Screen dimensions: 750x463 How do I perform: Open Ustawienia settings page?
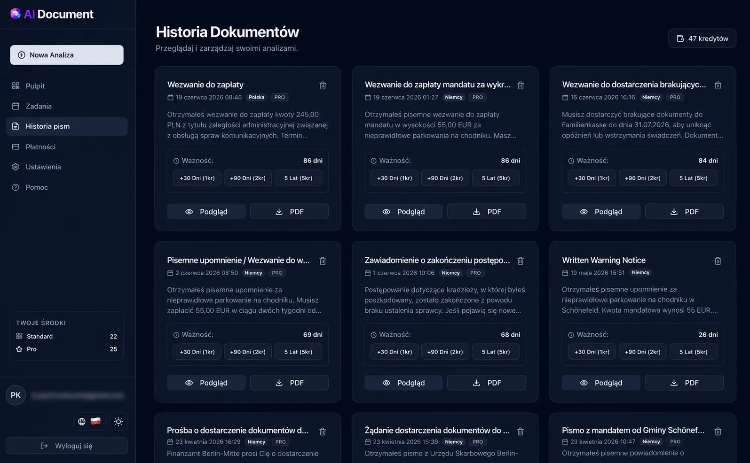(x=66, y=167)
